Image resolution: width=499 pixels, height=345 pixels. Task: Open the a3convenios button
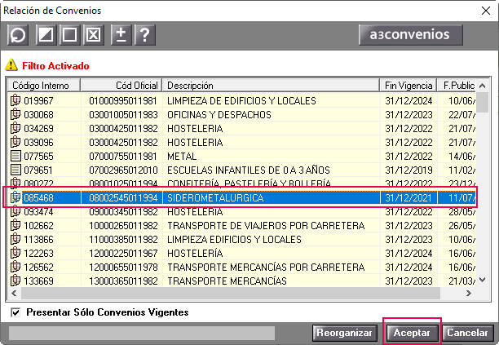click(x=410, y=35)
